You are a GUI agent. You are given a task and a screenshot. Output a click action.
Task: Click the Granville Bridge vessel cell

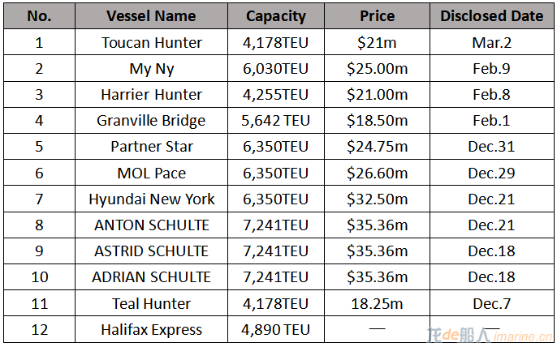(x=151, y=121)
